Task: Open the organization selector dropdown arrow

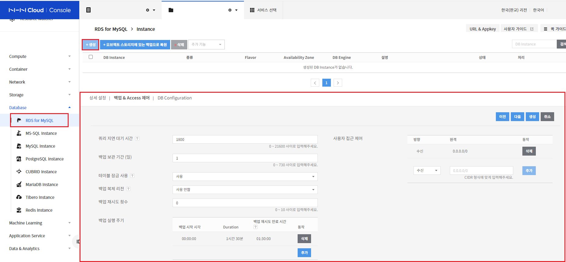Action: point(154,10)
